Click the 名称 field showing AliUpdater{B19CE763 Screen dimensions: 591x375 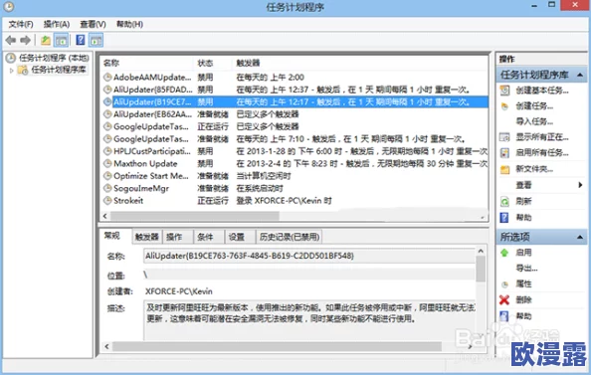point(309,256)
